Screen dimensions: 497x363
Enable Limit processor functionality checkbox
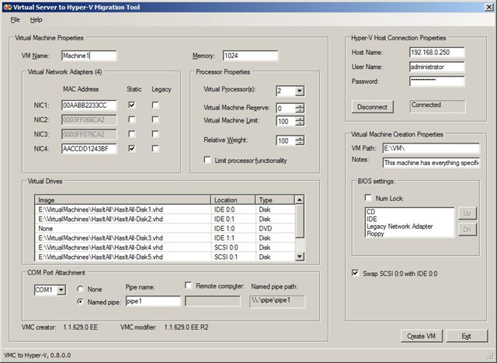(207, 161)
